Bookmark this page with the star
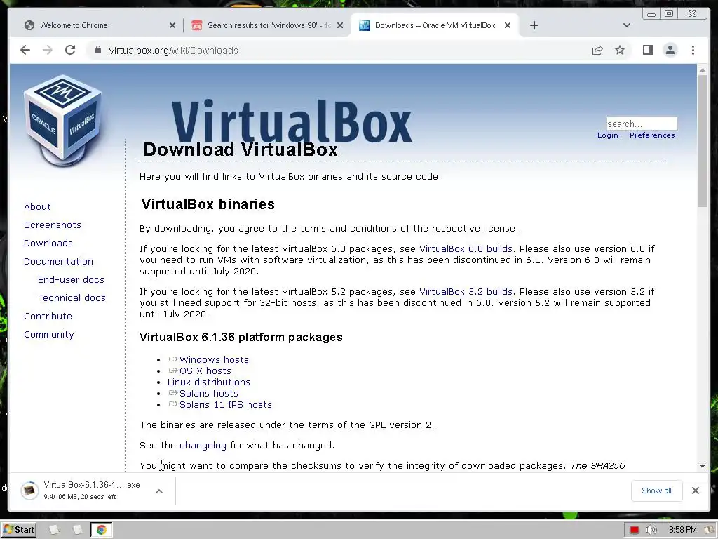The image size is (718, 539). [620, 50]
